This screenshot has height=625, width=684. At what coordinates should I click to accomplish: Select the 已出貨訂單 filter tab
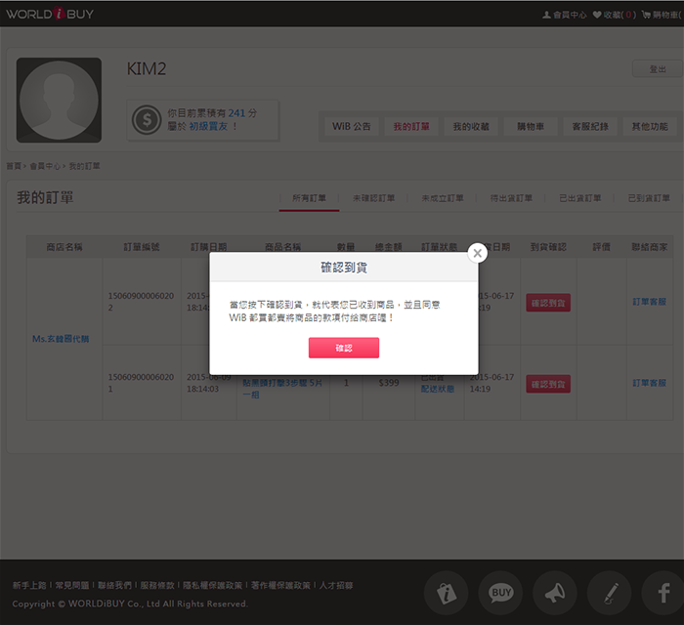(580, 198)
